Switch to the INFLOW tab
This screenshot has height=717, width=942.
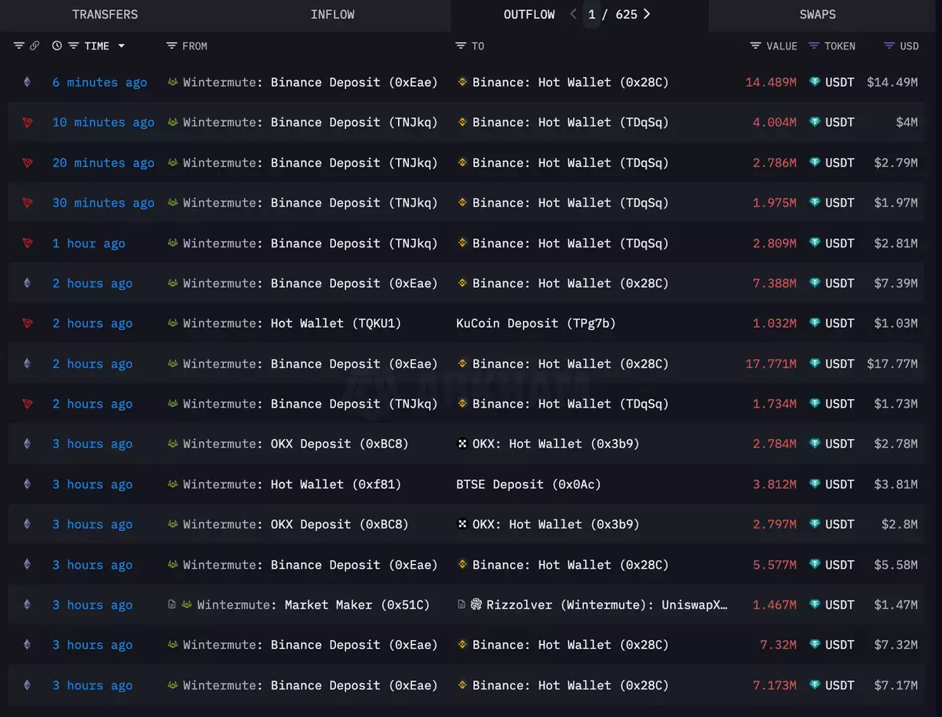tap(332, 15)
